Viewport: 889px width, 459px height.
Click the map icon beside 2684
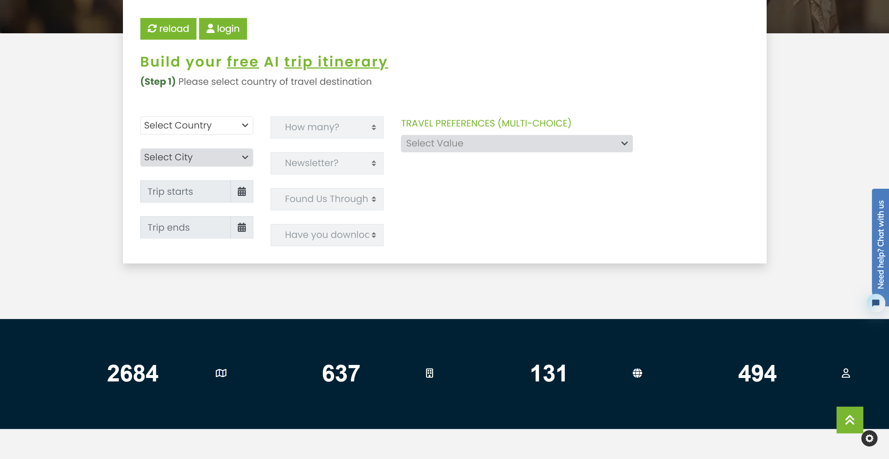click(x=221, y=373)
